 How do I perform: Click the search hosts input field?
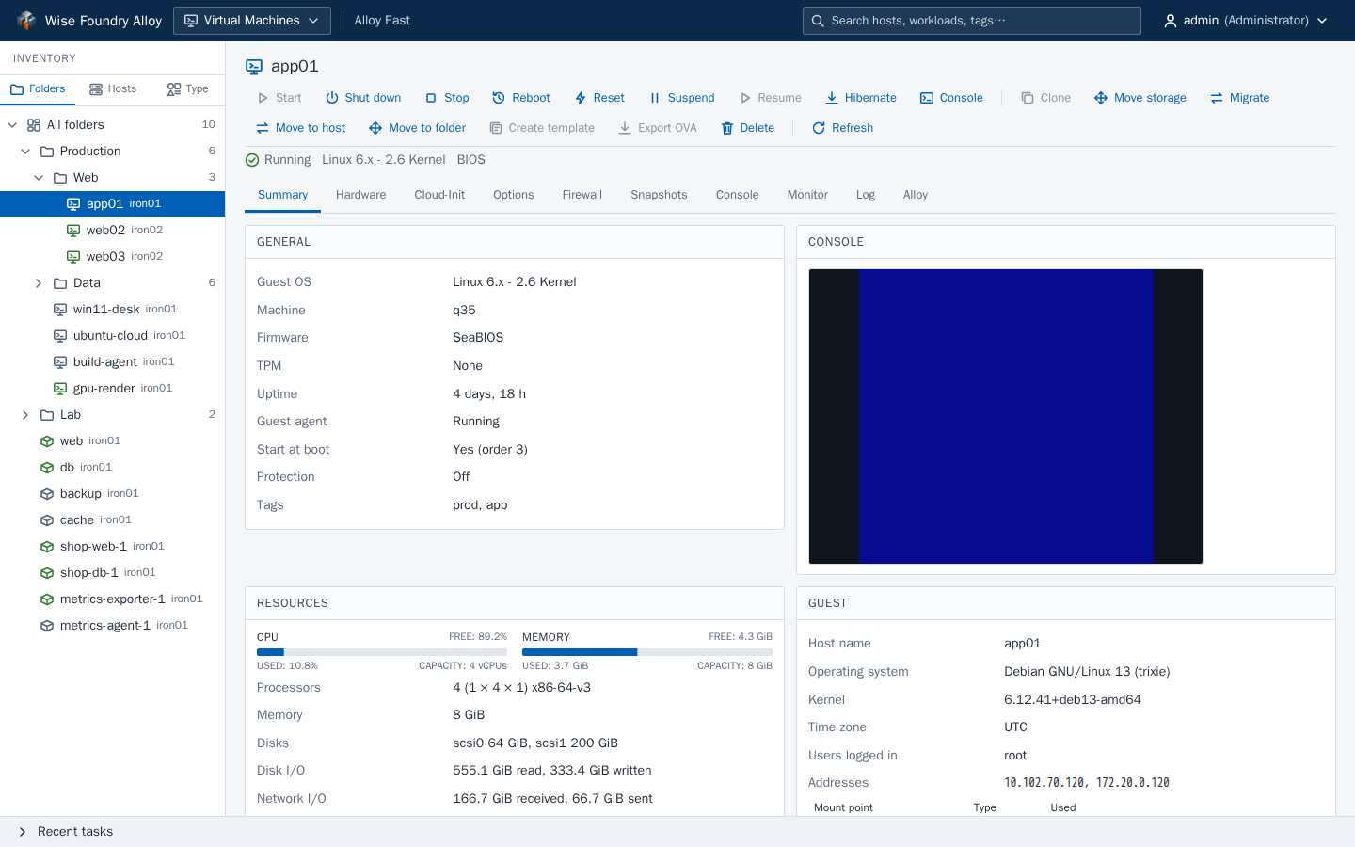[972, 21]
